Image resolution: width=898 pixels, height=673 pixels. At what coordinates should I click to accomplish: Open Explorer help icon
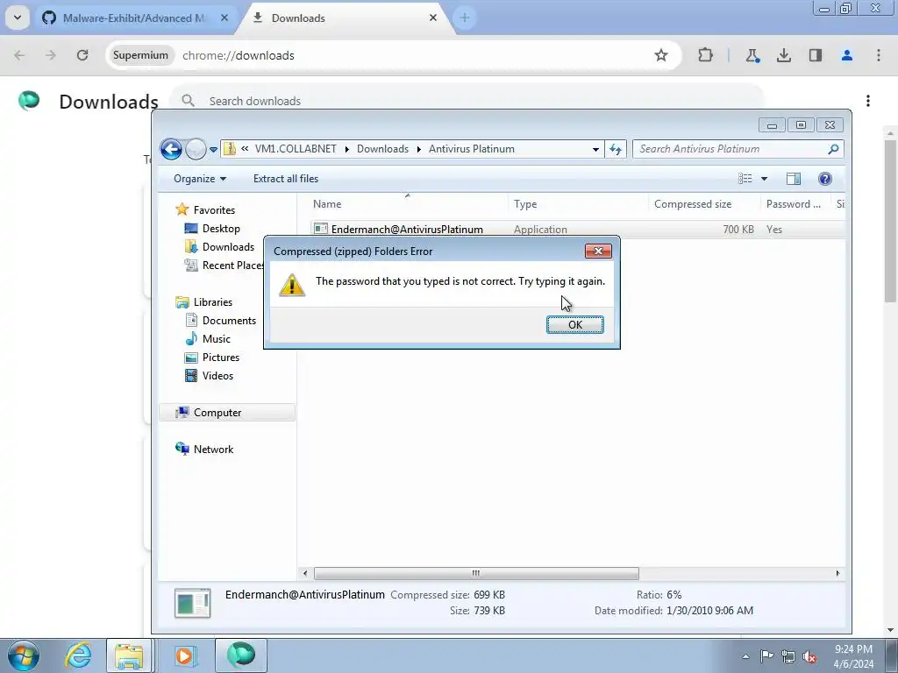824,179
